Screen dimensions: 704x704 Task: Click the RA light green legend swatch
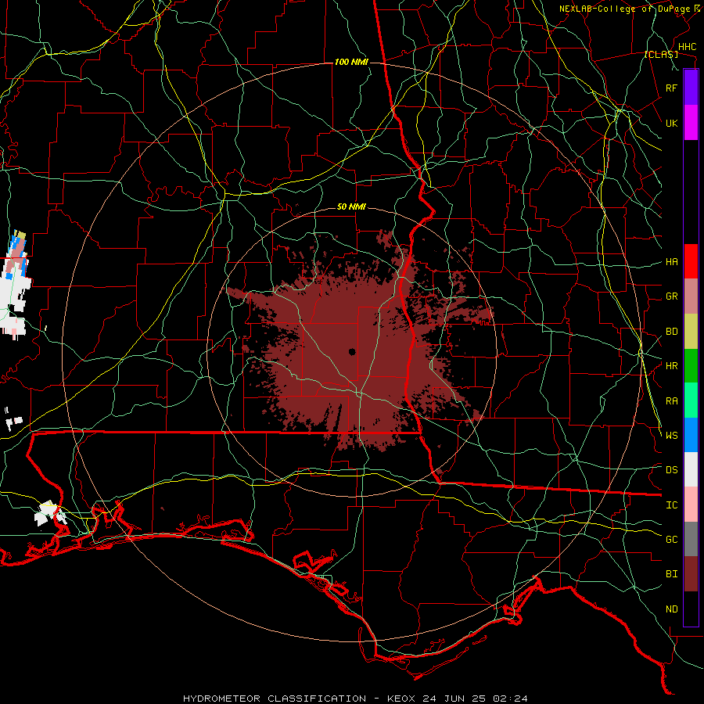[691, 400]
